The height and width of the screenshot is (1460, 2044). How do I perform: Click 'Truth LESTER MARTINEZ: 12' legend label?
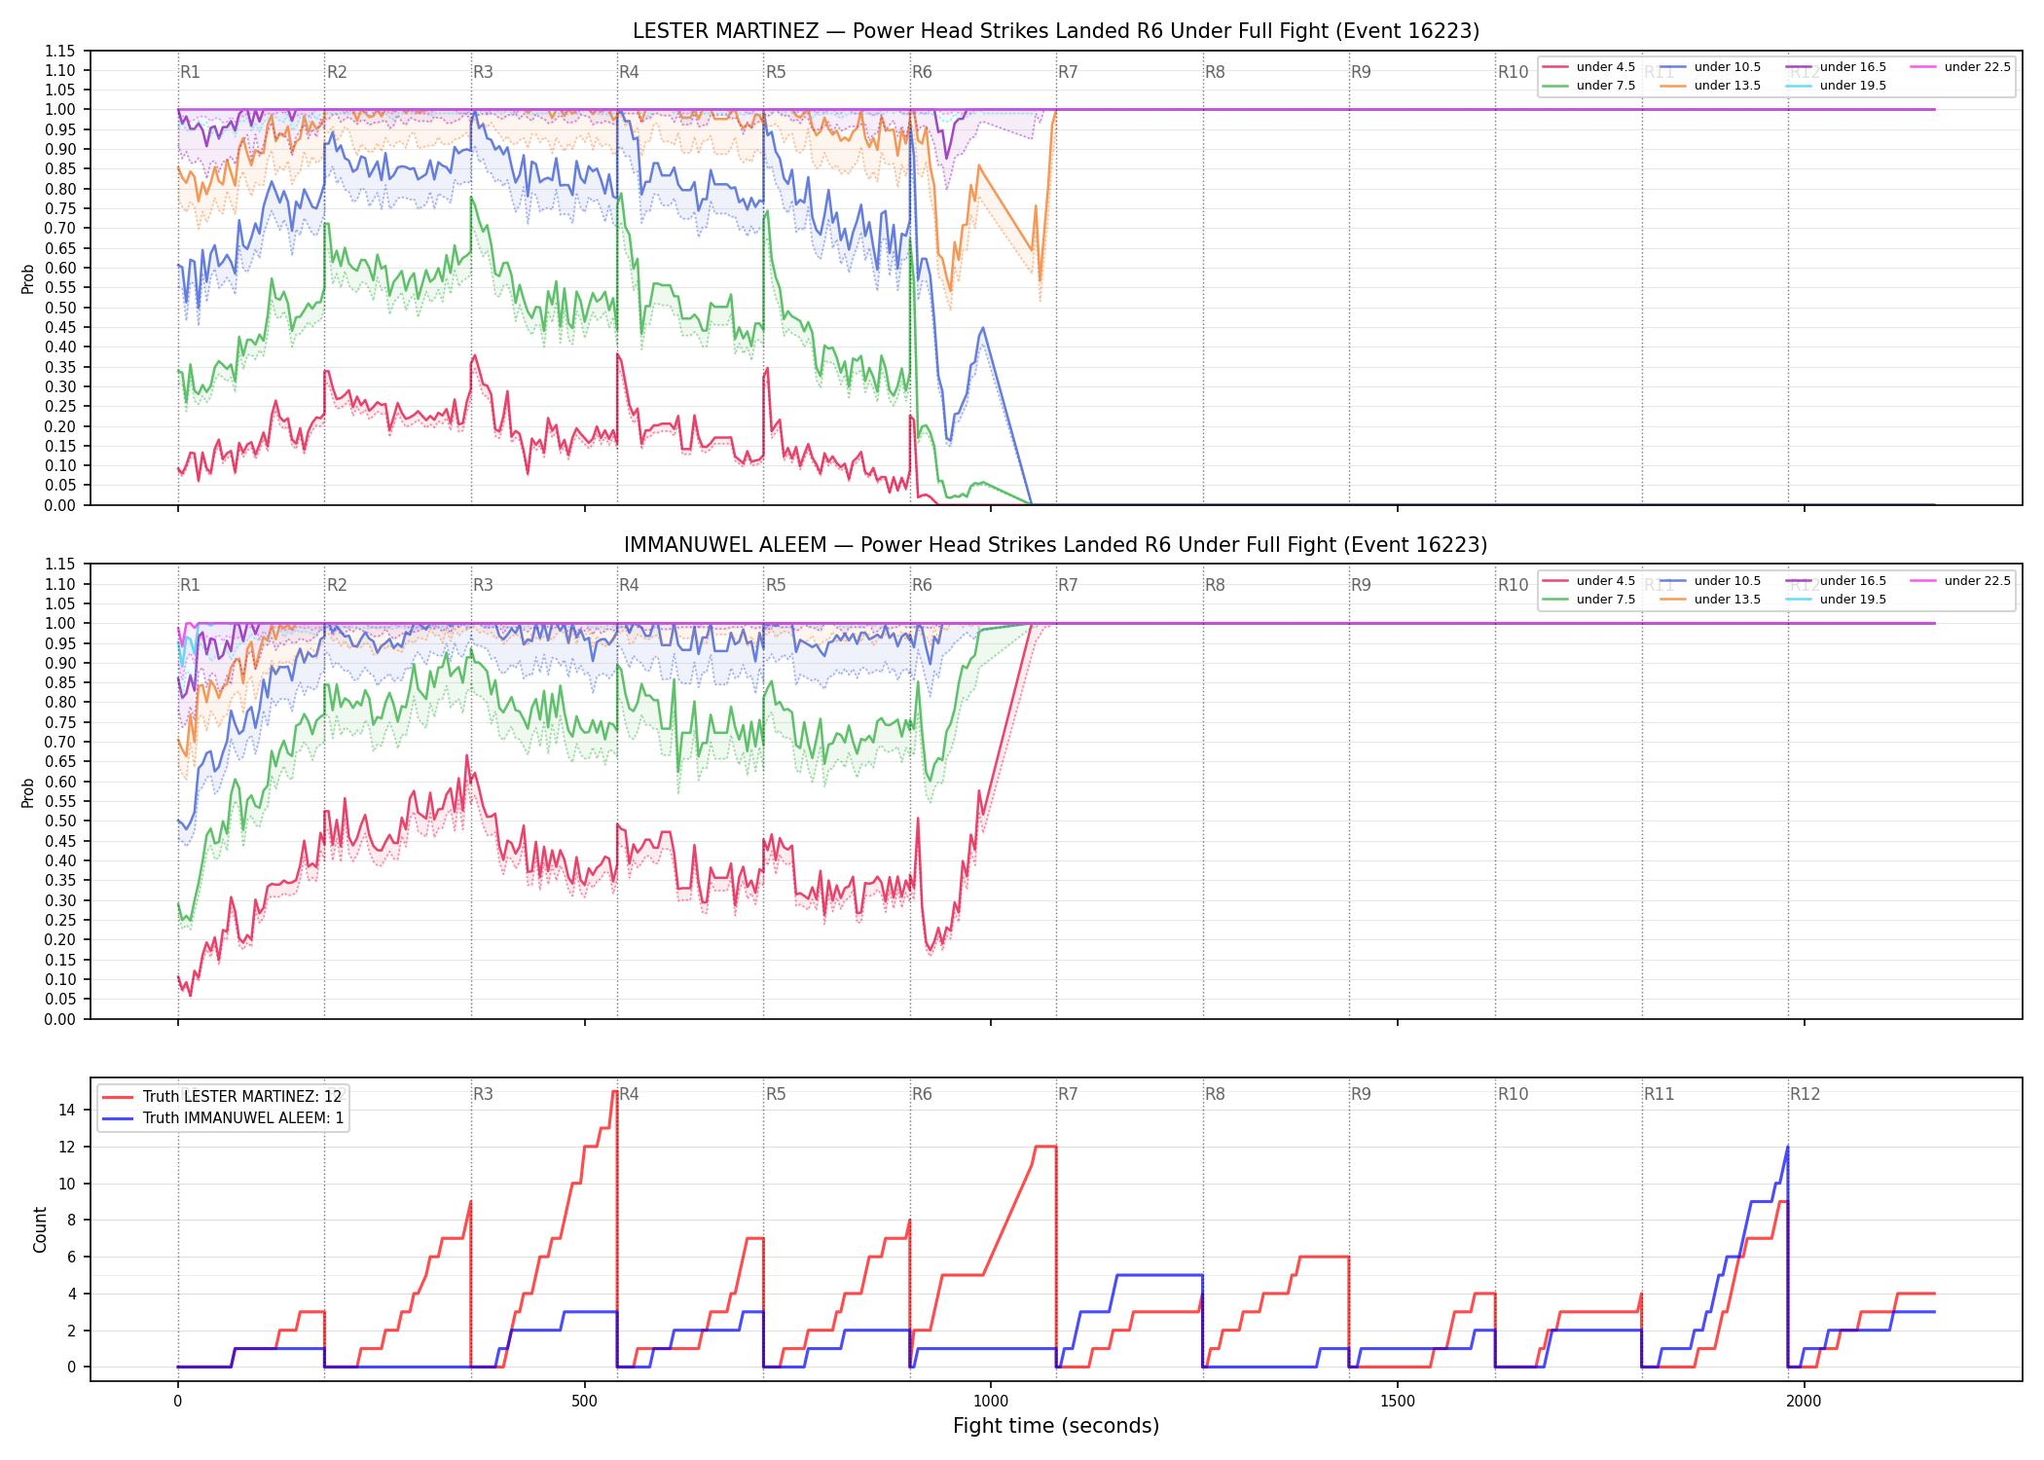click(242, 1097)
